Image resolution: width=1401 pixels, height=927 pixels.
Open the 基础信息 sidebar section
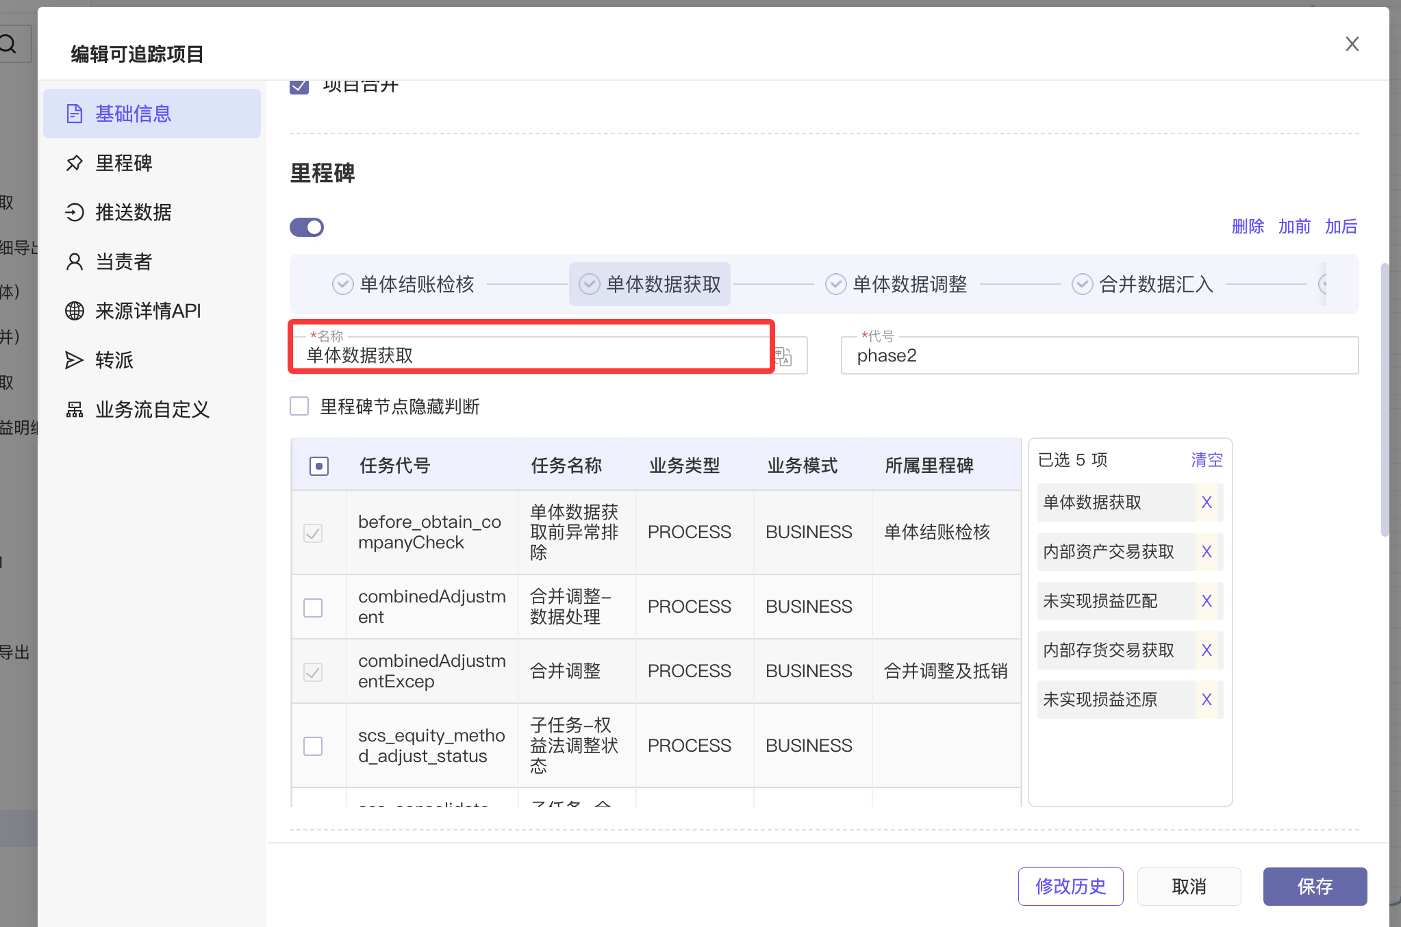[x=151, y=114]
